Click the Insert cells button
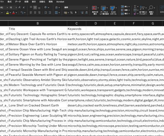 click(125, 6)
